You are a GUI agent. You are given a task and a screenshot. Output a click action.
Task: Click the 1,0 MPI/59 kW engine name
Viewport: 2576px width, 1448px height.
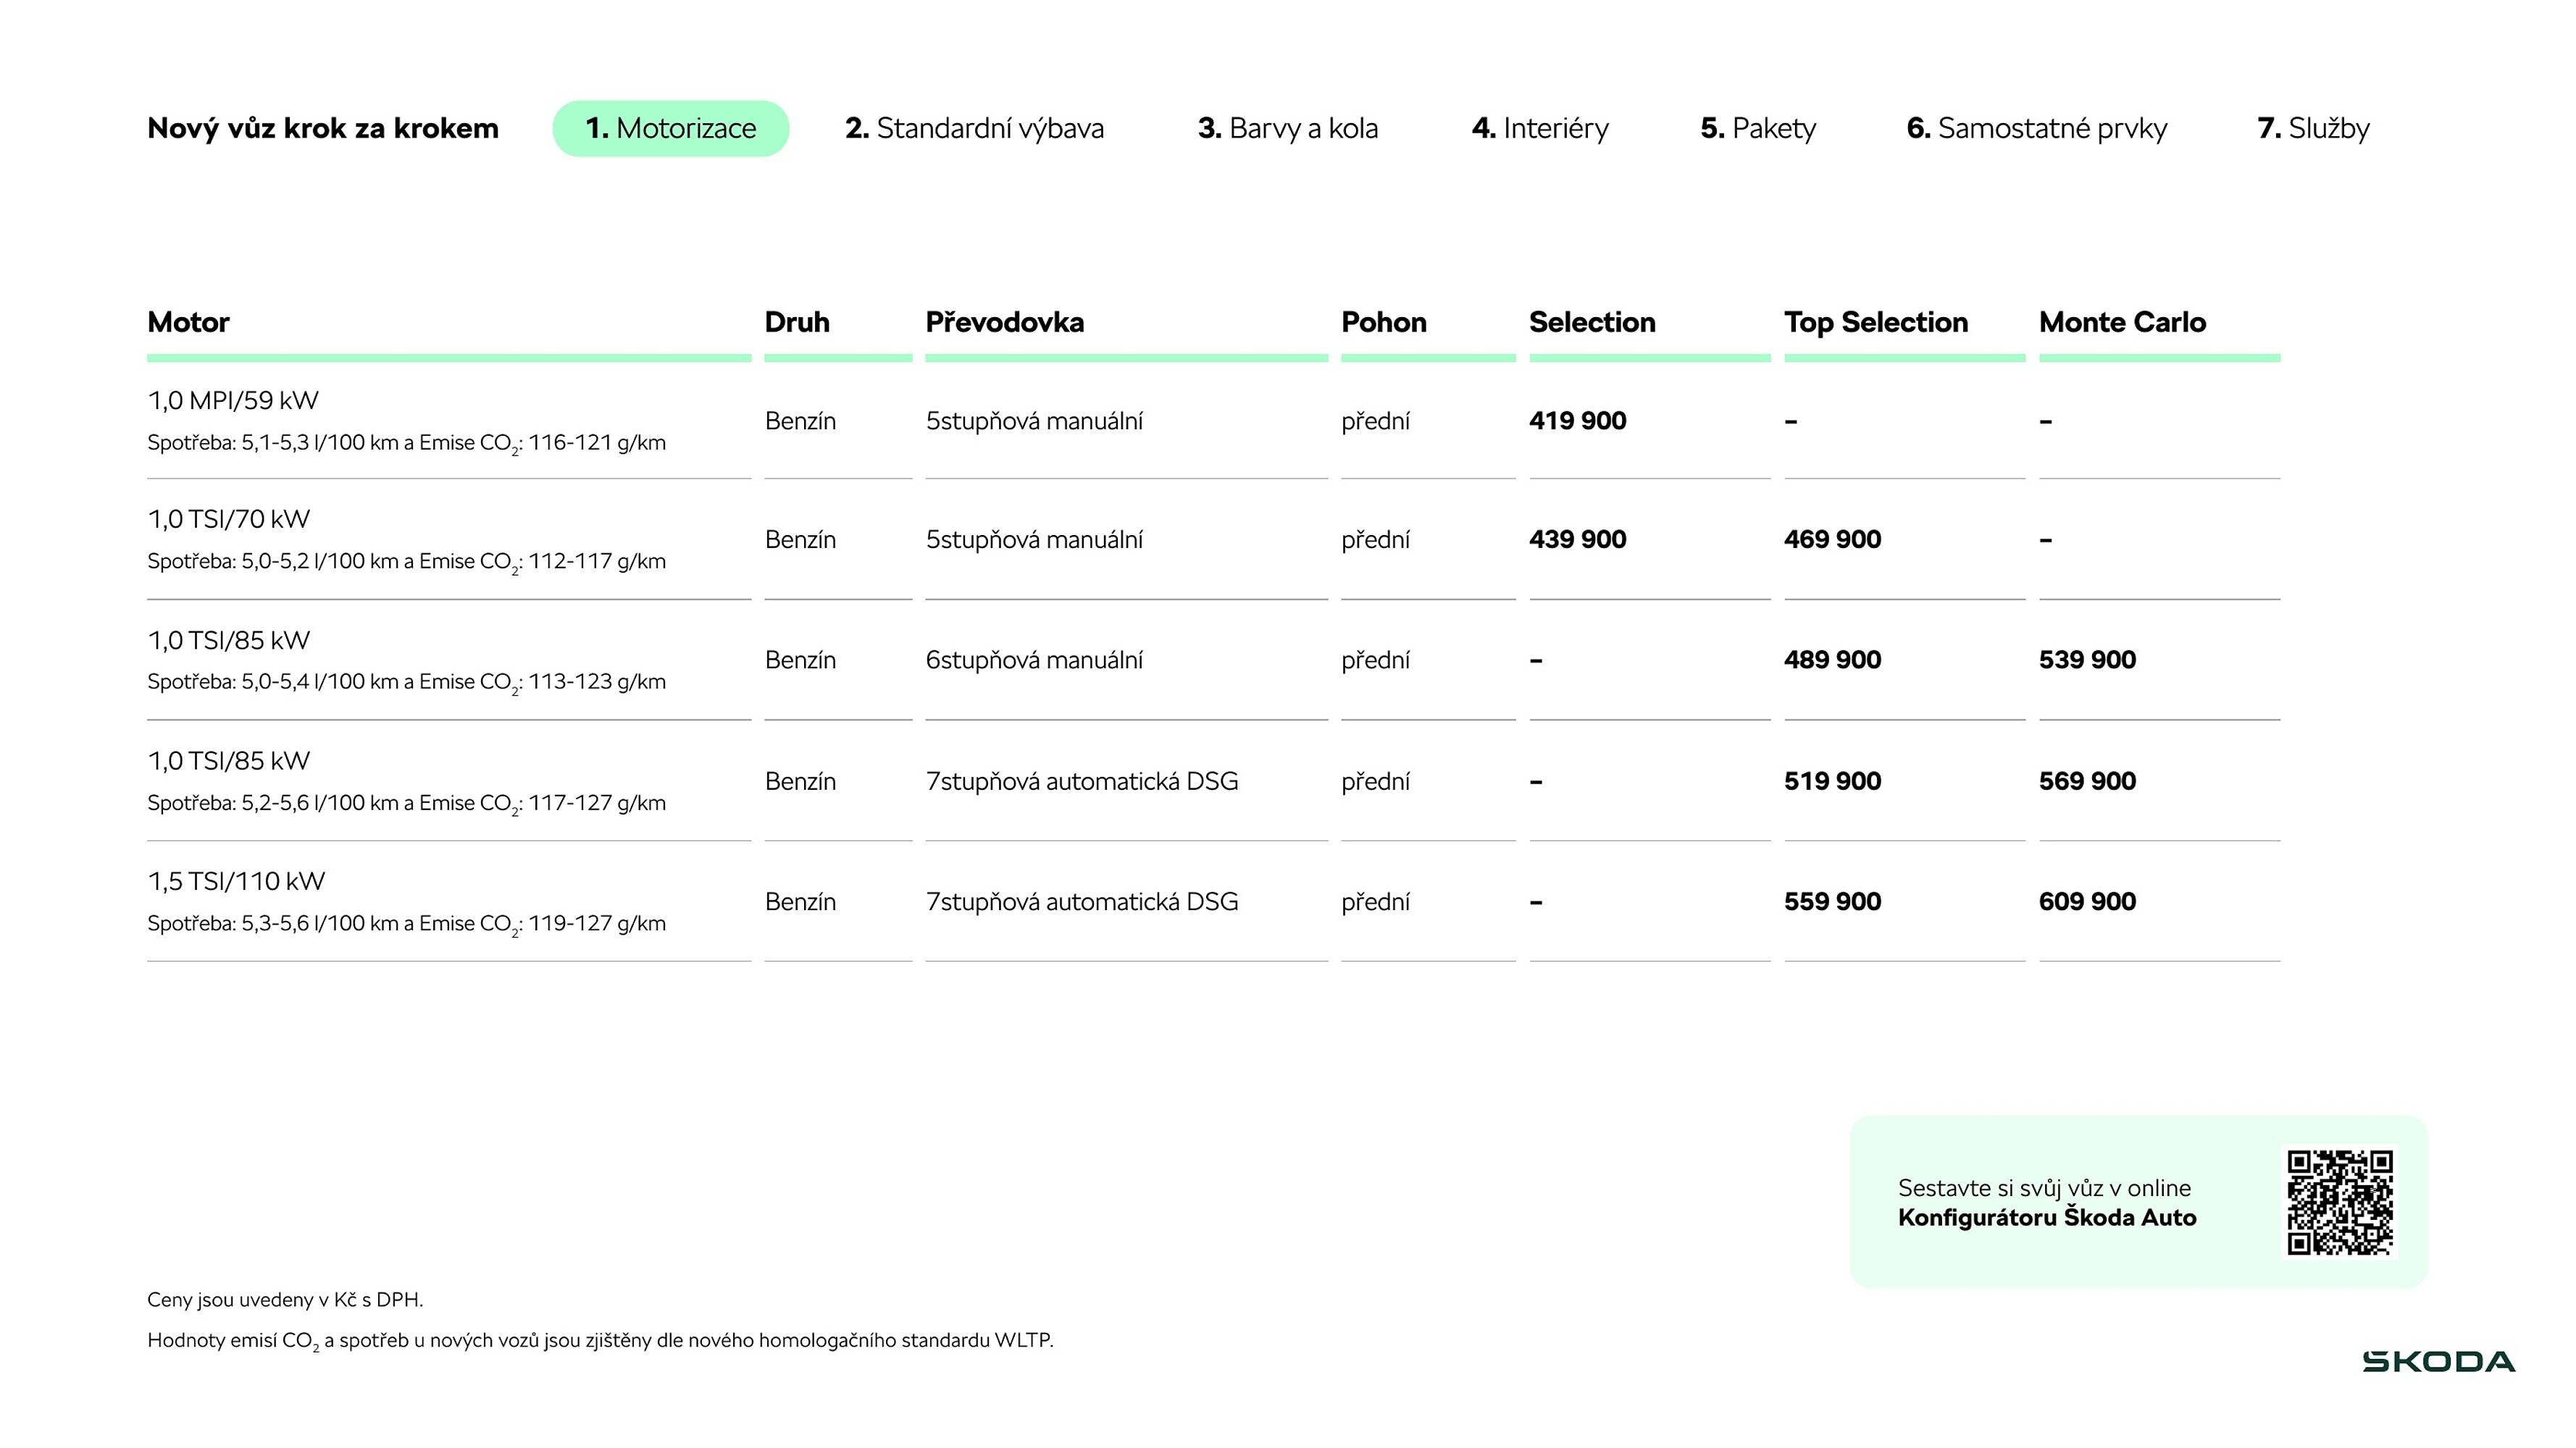pyautogui.click(x=232, y=400)
